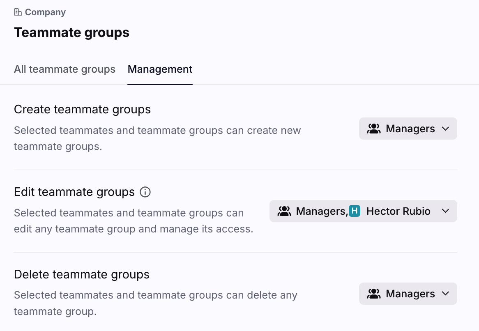479x331 pixels.
Task: Go to the Company breadcrumb link
Action: point(45,12)
